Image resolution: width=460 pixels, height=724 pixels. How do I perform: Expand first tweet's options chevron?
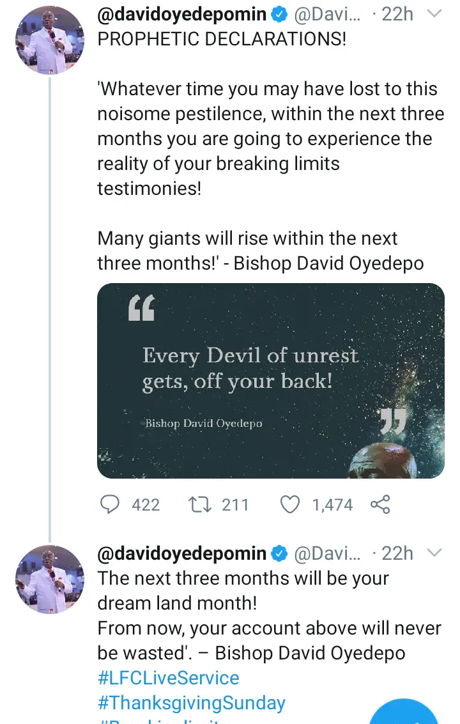[x=434, y=13]
